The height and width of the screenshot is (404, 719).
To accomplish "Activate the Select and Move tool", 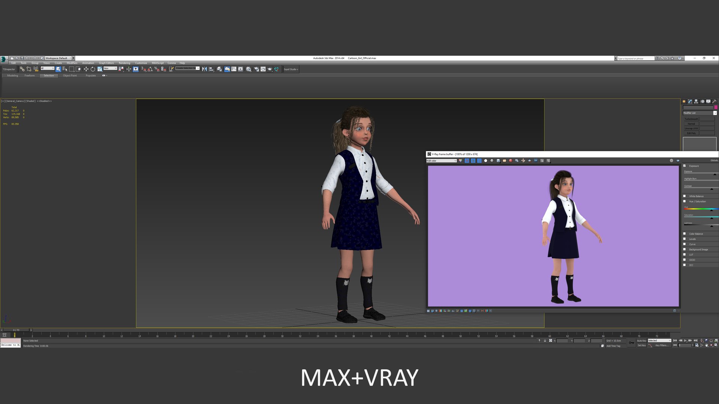I will (86, 69).
